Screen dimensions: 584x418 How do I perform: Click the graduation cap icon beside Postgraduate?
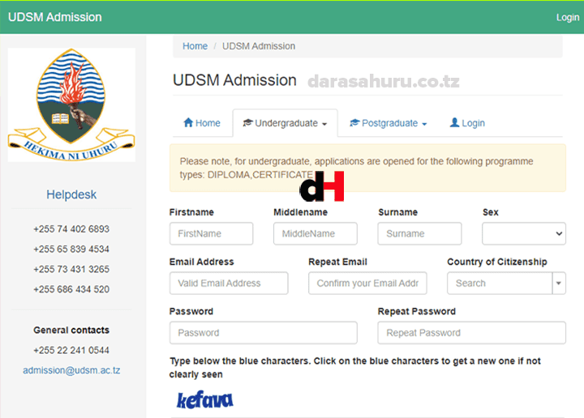[354, 122]
